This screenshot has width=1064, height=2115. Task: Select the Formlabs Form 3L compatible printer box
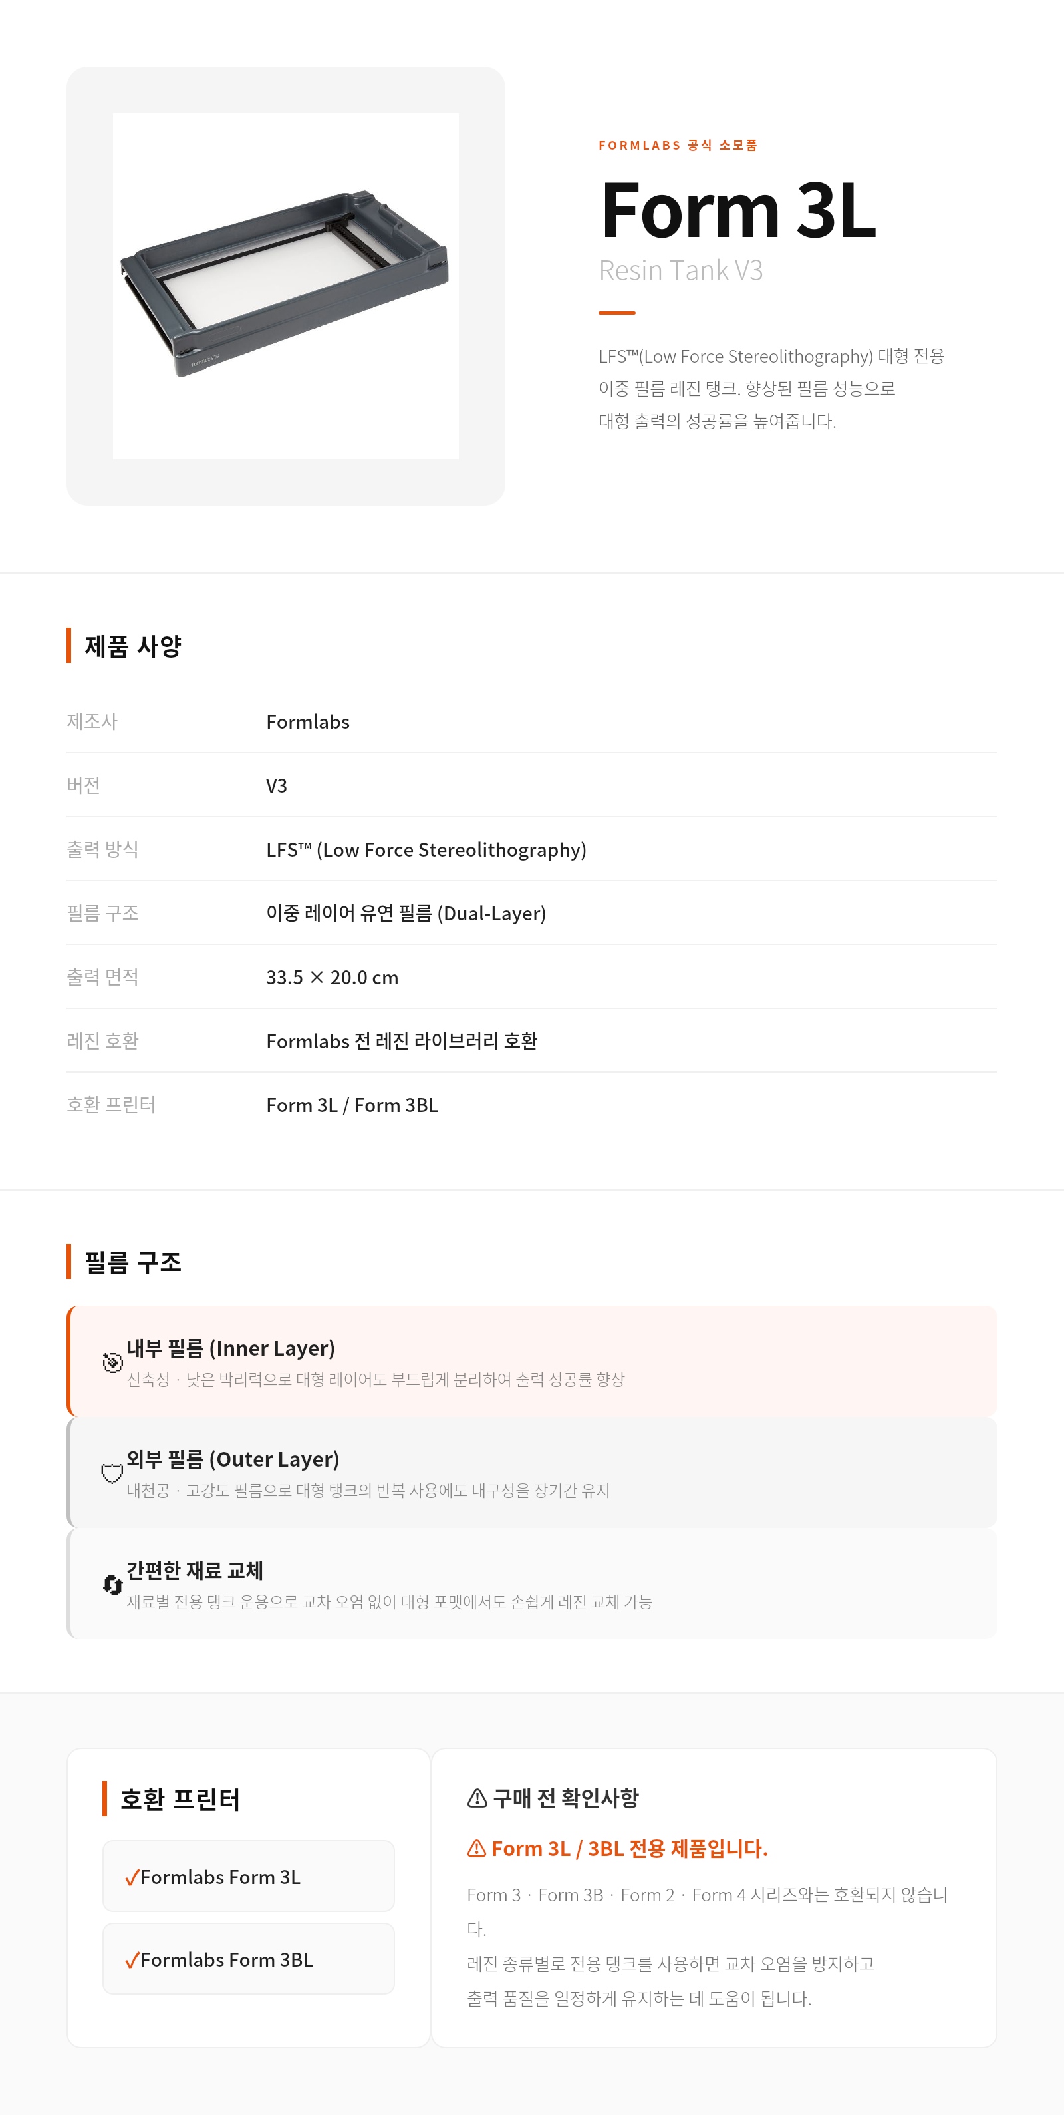pos(249,1876)
